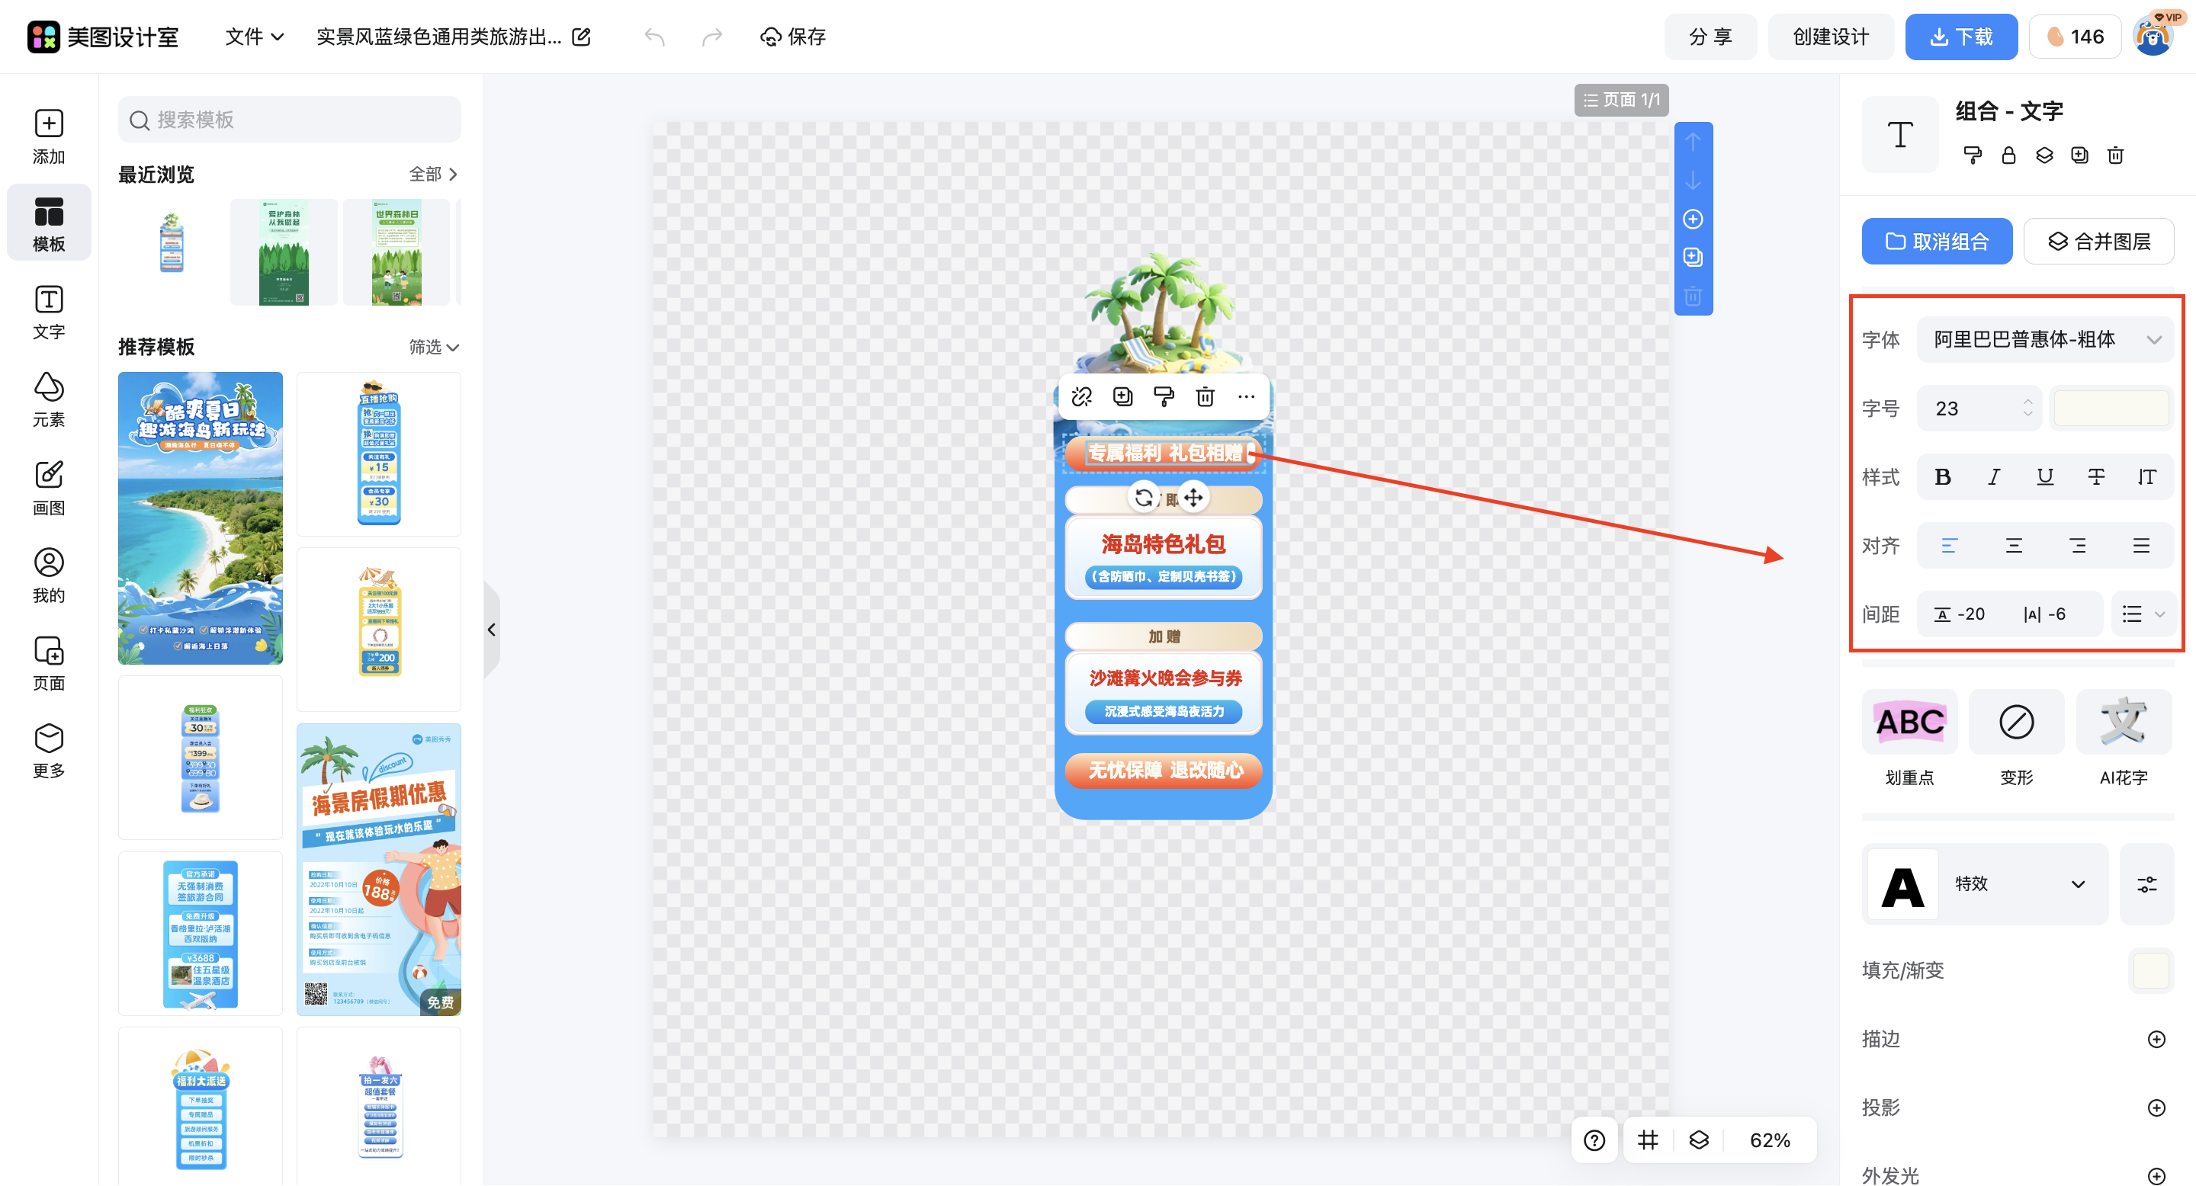This screenshot has height=1186, width=2196.
Task: Click the 填充/渐变 color swatch
Action: pyautogui.click(x=2150, y=970)
